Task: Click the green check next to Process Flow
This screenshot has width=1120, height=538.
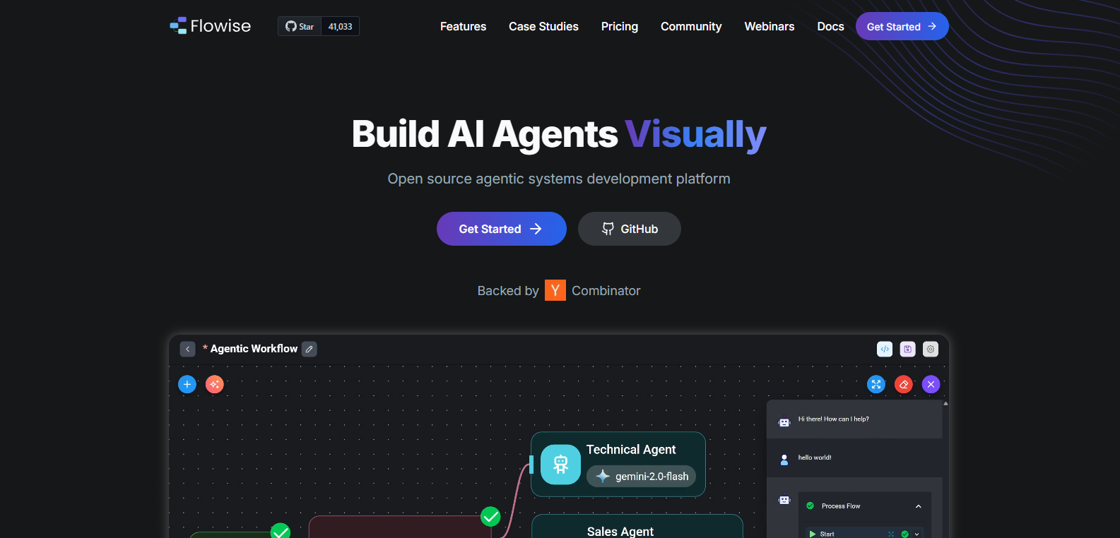Action: [x=810, y=506]
